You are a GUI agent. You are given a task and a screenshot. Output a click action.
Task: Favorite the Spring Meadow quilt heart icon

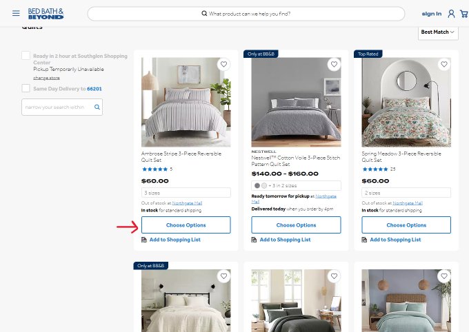[444, 64]
